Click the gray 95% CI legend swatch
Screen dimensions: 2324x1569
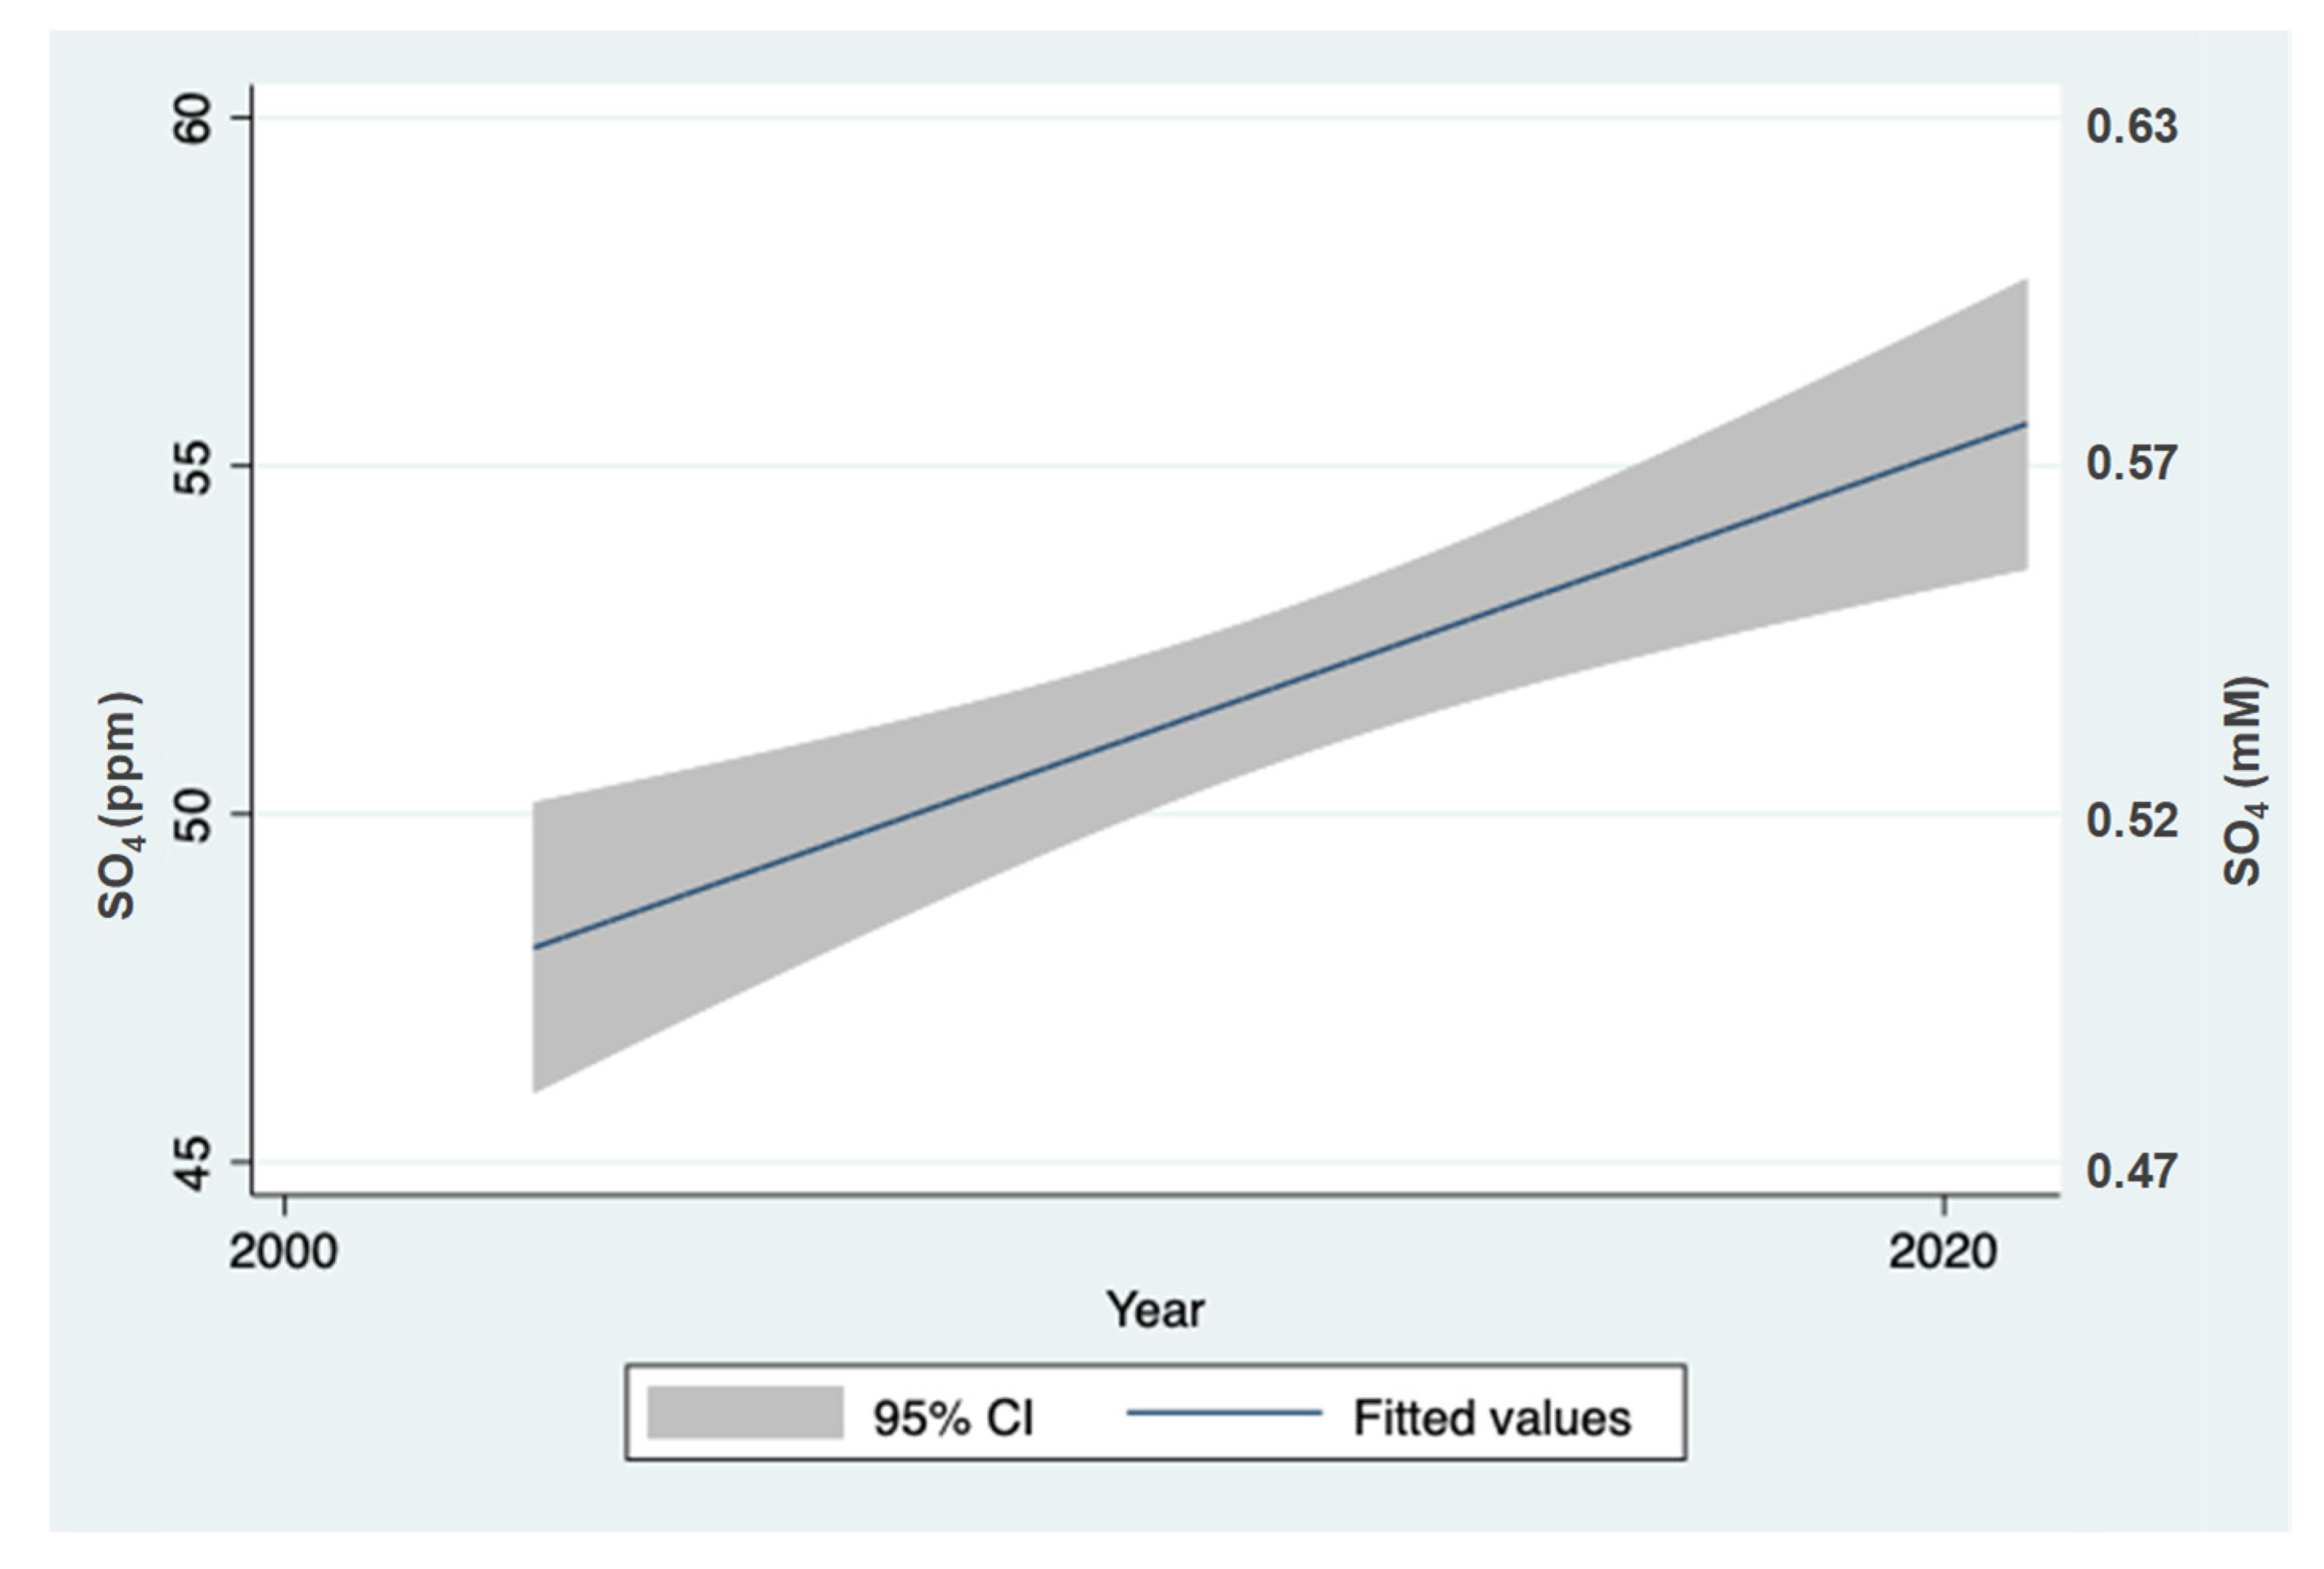(x=744, y=1412)
